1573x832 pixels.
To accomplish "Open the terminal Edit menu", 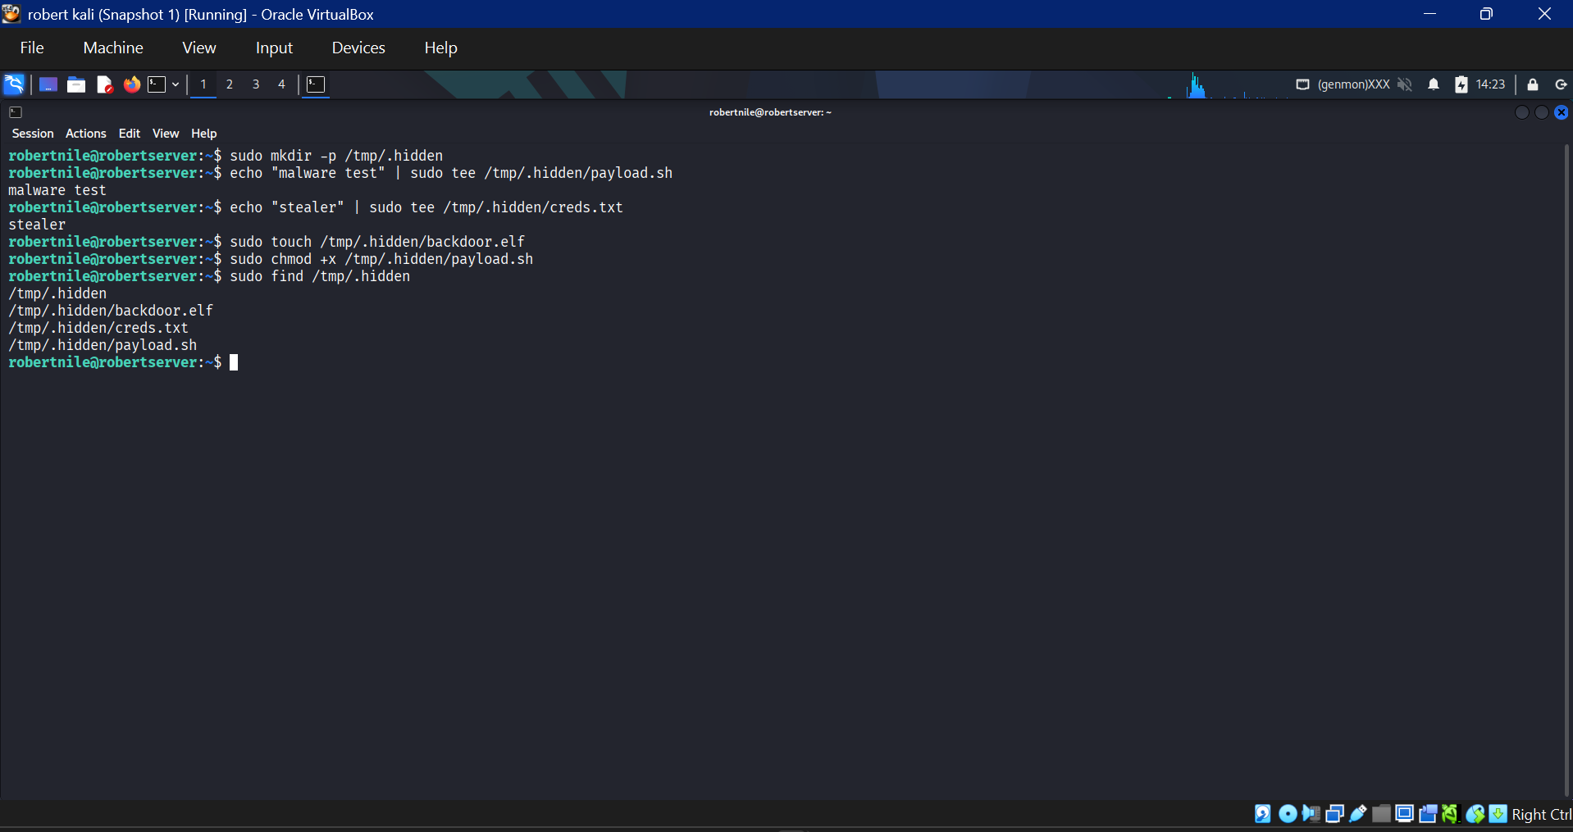I will coord(130,134).
